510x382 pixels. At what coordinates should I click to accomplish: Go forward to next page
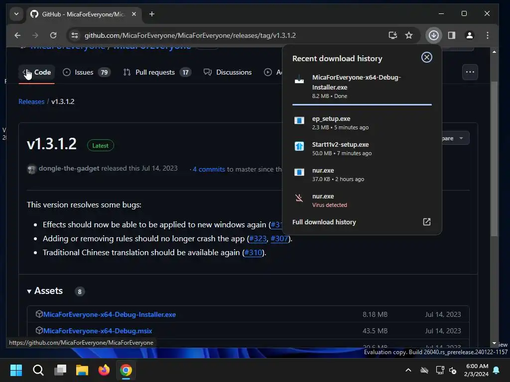tap(35, 35)
